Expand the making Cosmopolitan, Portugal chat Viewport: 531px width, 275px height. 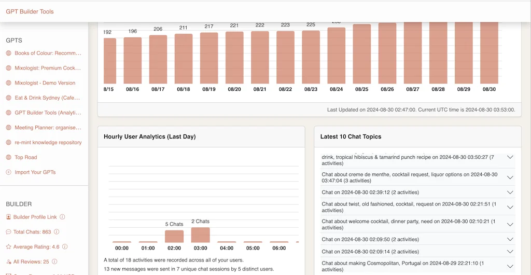pos(510,266)
